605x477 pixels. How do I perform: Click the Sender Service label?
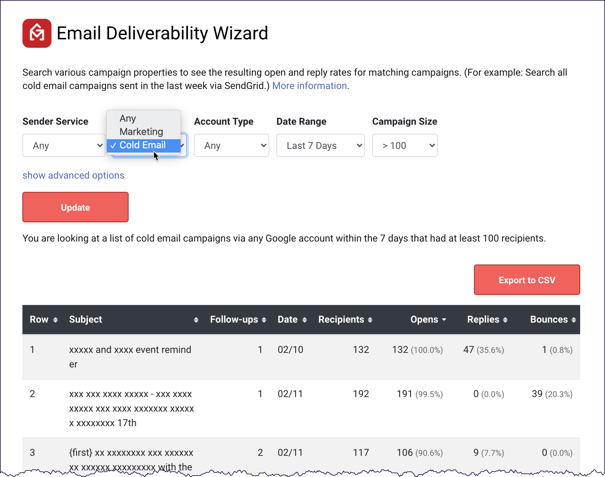pos(55,122)
